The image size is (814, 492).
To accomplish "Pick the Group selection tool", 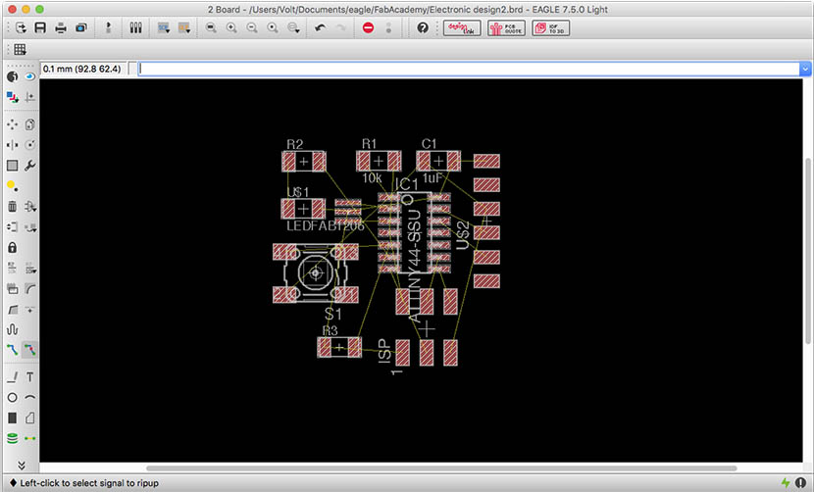I will pos(12,166).
